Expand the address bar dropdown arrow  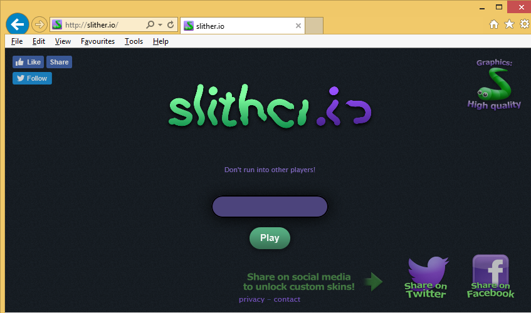point(160,24)
